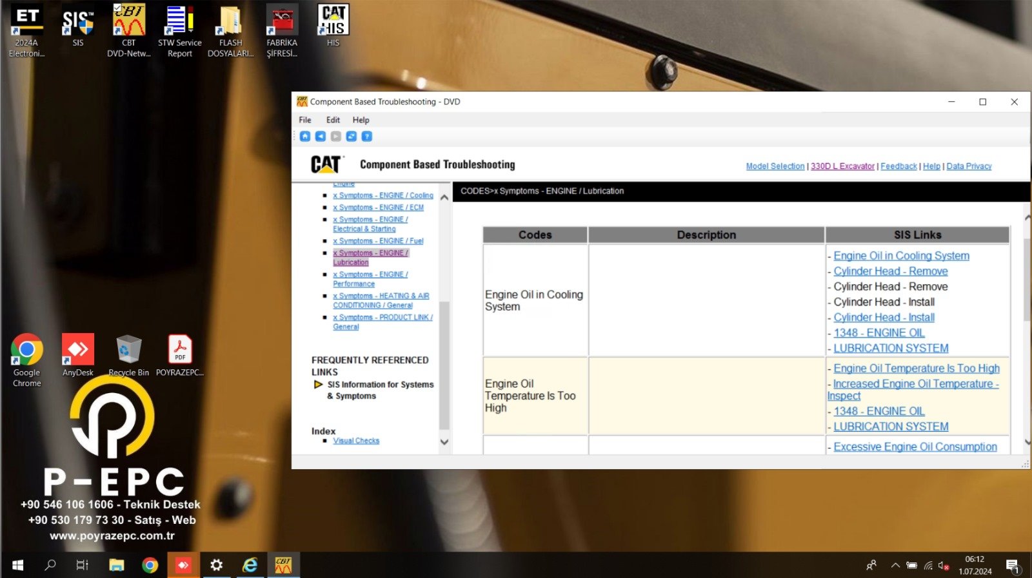The image size is (1032, 578).
Task: Open 1348 - ENGINE OIL link in second row
Action: click(878, 411)
